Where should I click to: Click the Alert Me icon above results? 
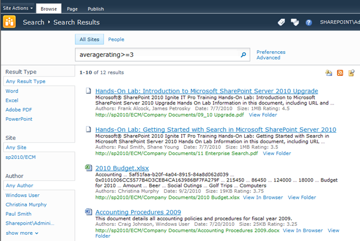(328, 73)
